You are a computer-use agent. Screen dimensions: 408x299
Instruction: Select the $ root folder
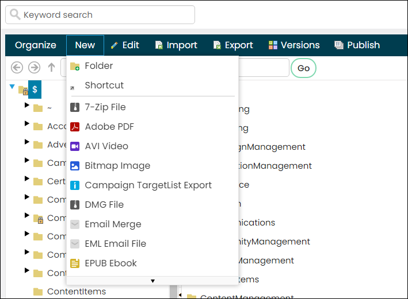(35, 90)
